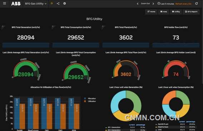Open the hamburger side menu
Screen dimensions: 203x131
point(5,3)
